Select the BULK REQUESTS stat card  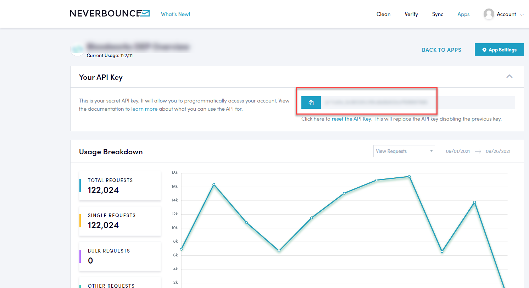[x=120, y=256]
